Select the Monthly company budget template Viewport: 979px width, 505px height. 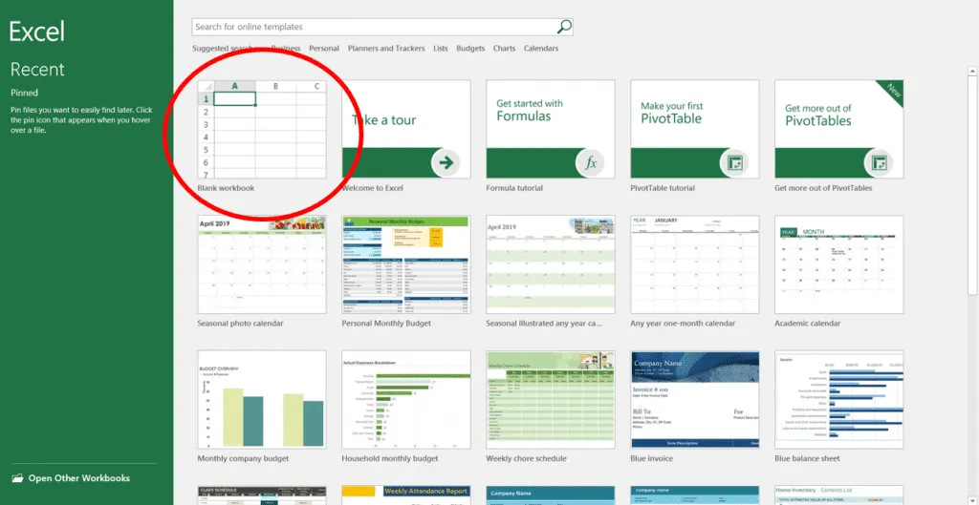tap(262, 400)
